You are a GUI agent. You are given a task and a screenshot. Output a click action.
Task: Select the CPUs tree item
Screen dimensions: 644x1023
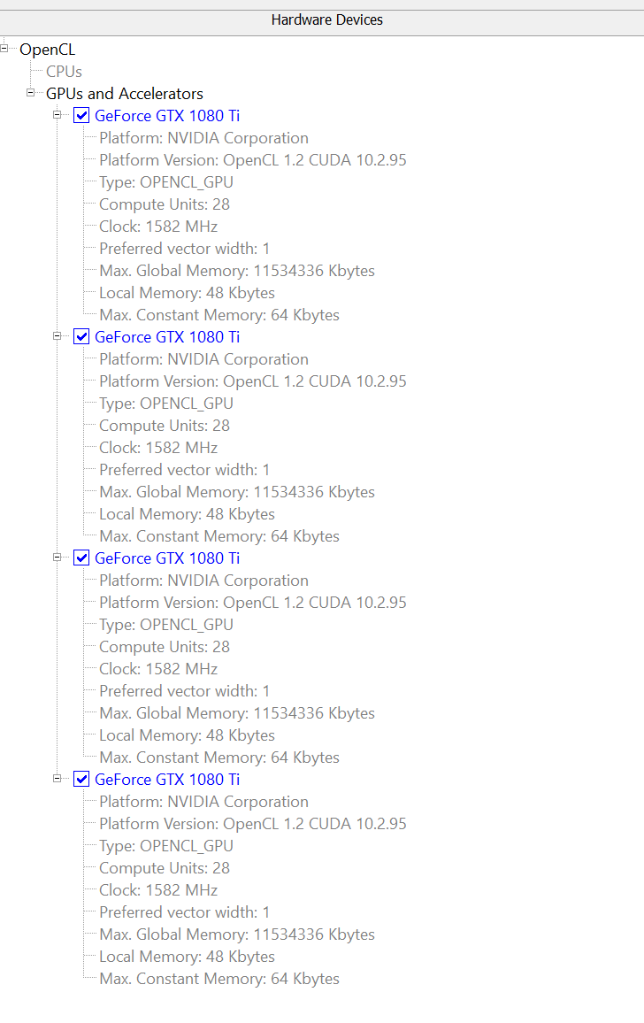coord(64,72)
